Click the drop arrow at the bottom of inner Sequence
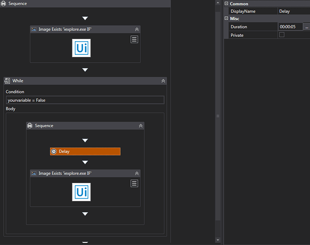The width and height of the screenshot is (310, 245). 85,214
